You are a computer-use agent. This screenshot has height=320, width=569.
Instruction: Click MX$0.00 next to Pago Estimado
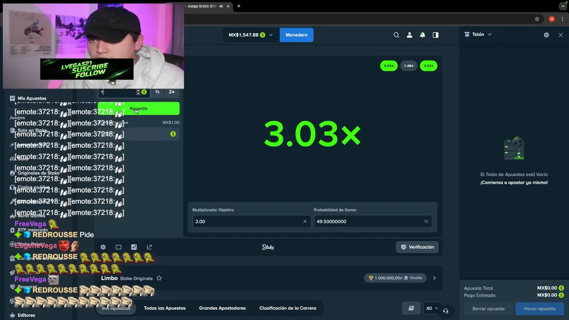(x=547, y=295)
